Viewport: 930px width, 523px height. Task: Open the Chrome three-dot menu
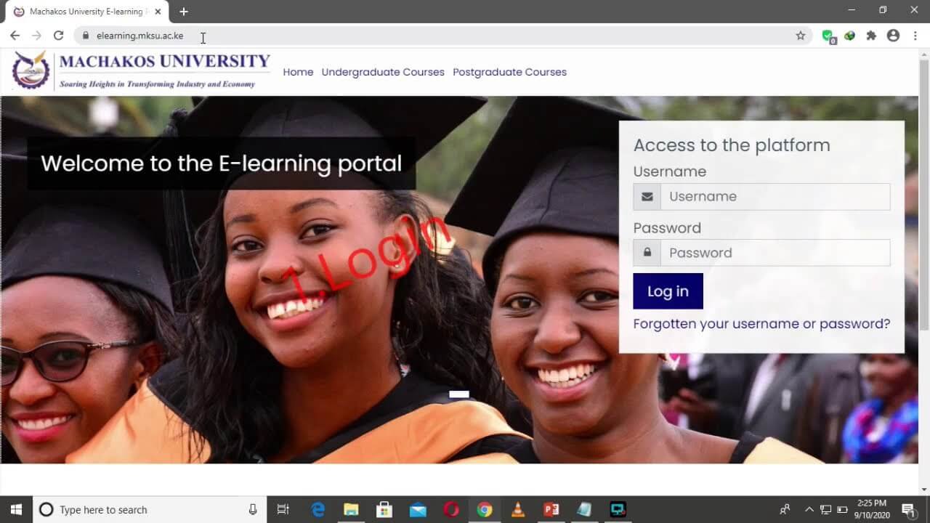point(915,35)
